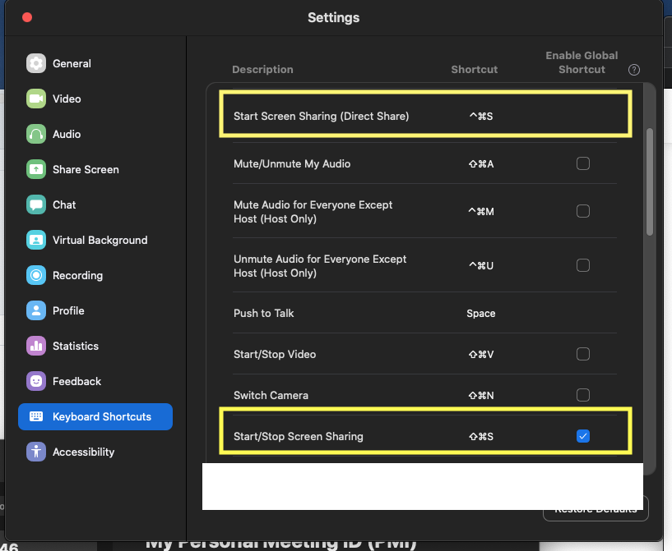Click the Video camera icon
Viewport: 672px width, 551px height.
[36, 99]
